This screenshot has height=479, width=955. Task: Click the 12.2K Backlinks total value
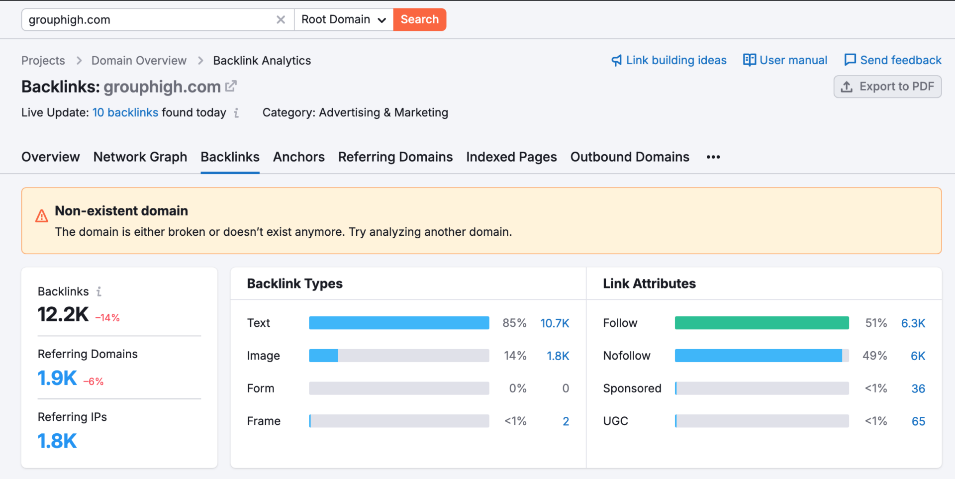coord(63,314)
